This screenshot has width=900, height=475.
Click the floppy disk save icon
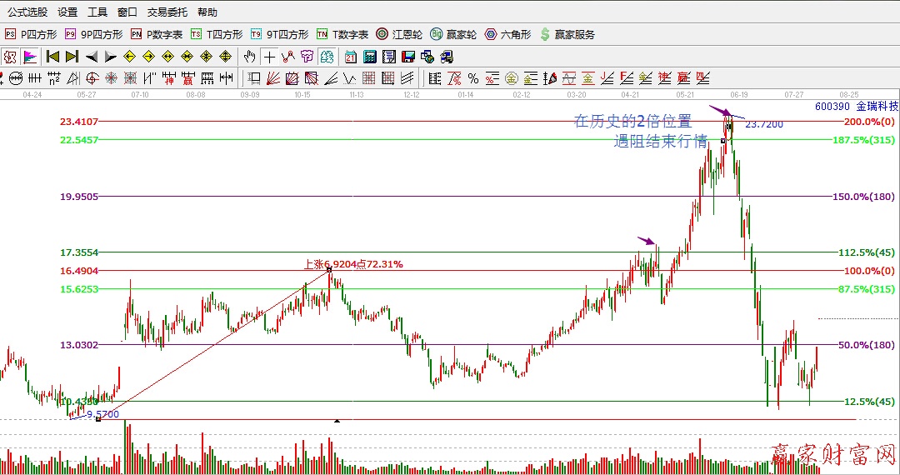[408, 57]
